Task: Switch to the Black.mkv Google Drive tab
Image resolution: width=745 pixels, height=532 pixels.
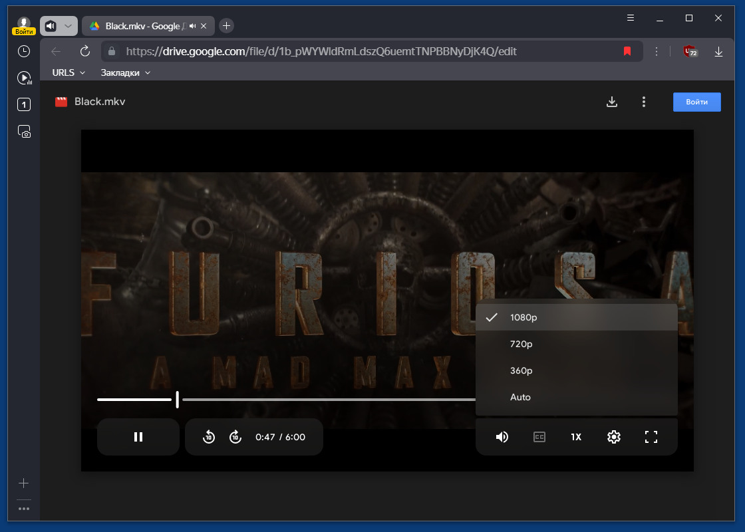Action: (x=148, y=26)
